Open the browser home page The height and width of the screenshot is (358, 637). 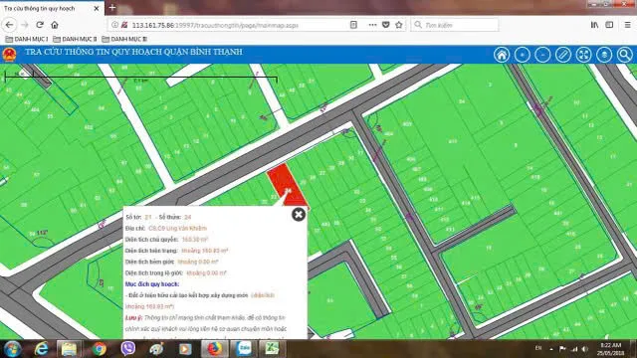click(x=55, y=25)
